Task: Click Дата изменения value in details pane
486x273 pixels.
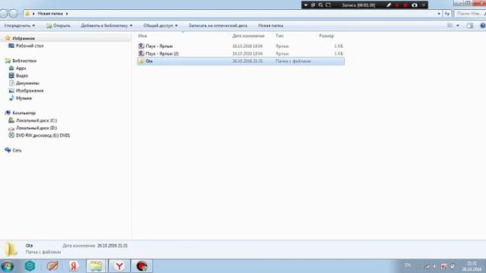Action: coord(112,246)
